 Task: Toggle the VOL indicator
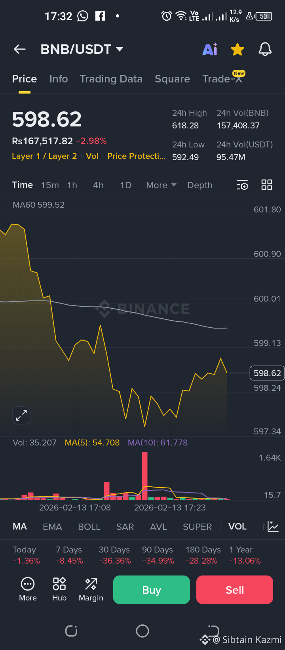tap(237, 527)
